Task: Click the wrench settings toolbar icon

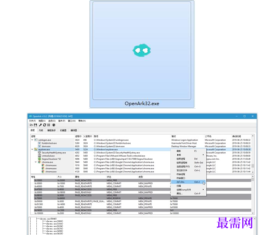Action: [41, 125]
